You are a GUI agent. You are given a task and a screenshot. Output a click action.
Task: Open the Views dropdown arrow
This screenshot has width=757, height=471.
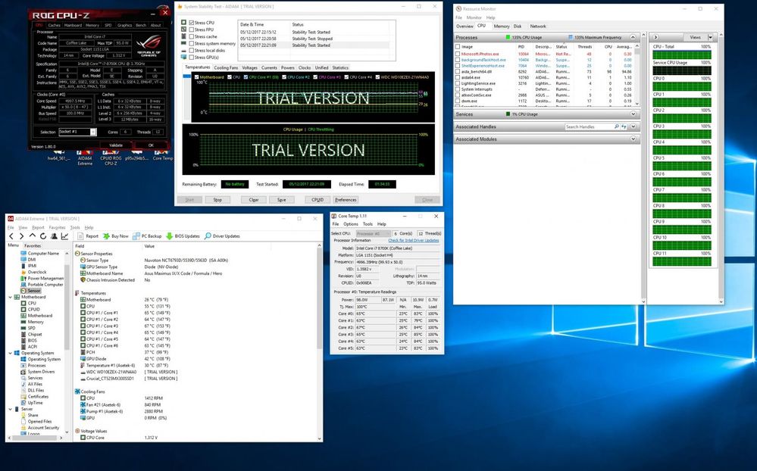pyautogui.click(x=710, y=37)
